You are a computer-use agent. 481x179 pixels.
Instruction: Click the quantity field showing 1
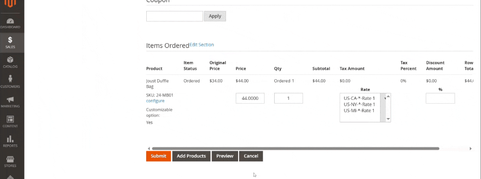coord(288,98)
